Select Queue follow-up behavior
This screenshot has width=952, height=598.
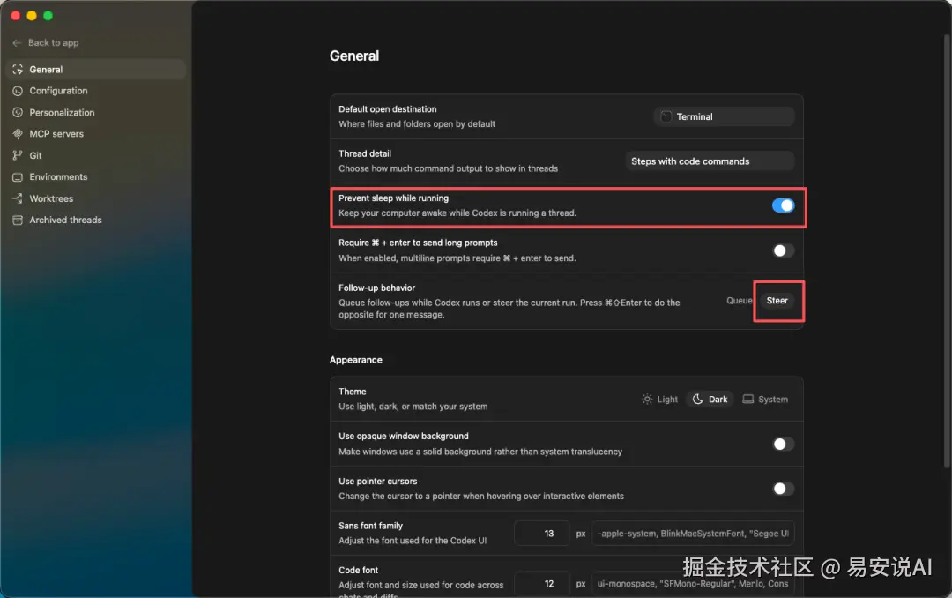pyautogui.click(x=739, y=301)
